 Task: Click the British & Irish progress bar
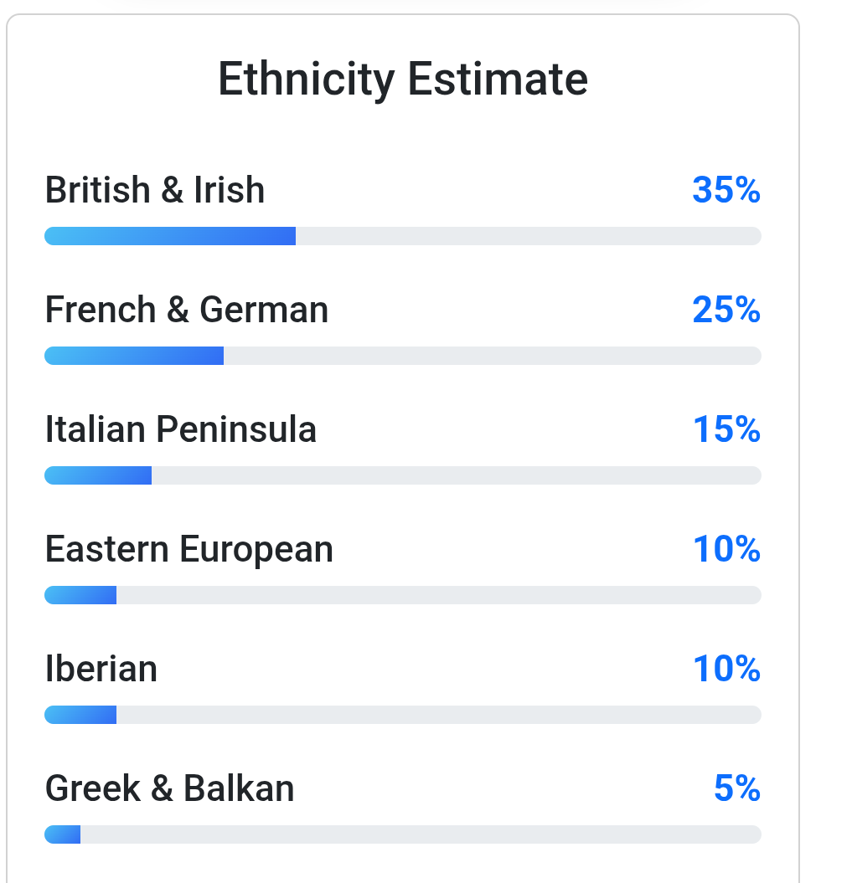[x=402, y=236]
